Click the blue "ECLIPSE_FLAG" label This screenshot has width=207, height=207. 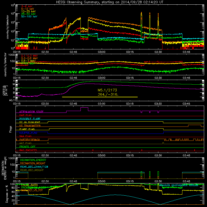(28, 133)
